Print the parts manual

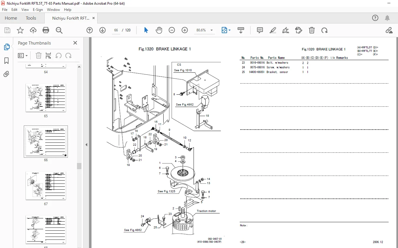46,30
